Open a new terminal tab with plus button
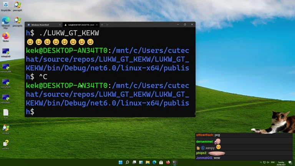 point(102,25)
